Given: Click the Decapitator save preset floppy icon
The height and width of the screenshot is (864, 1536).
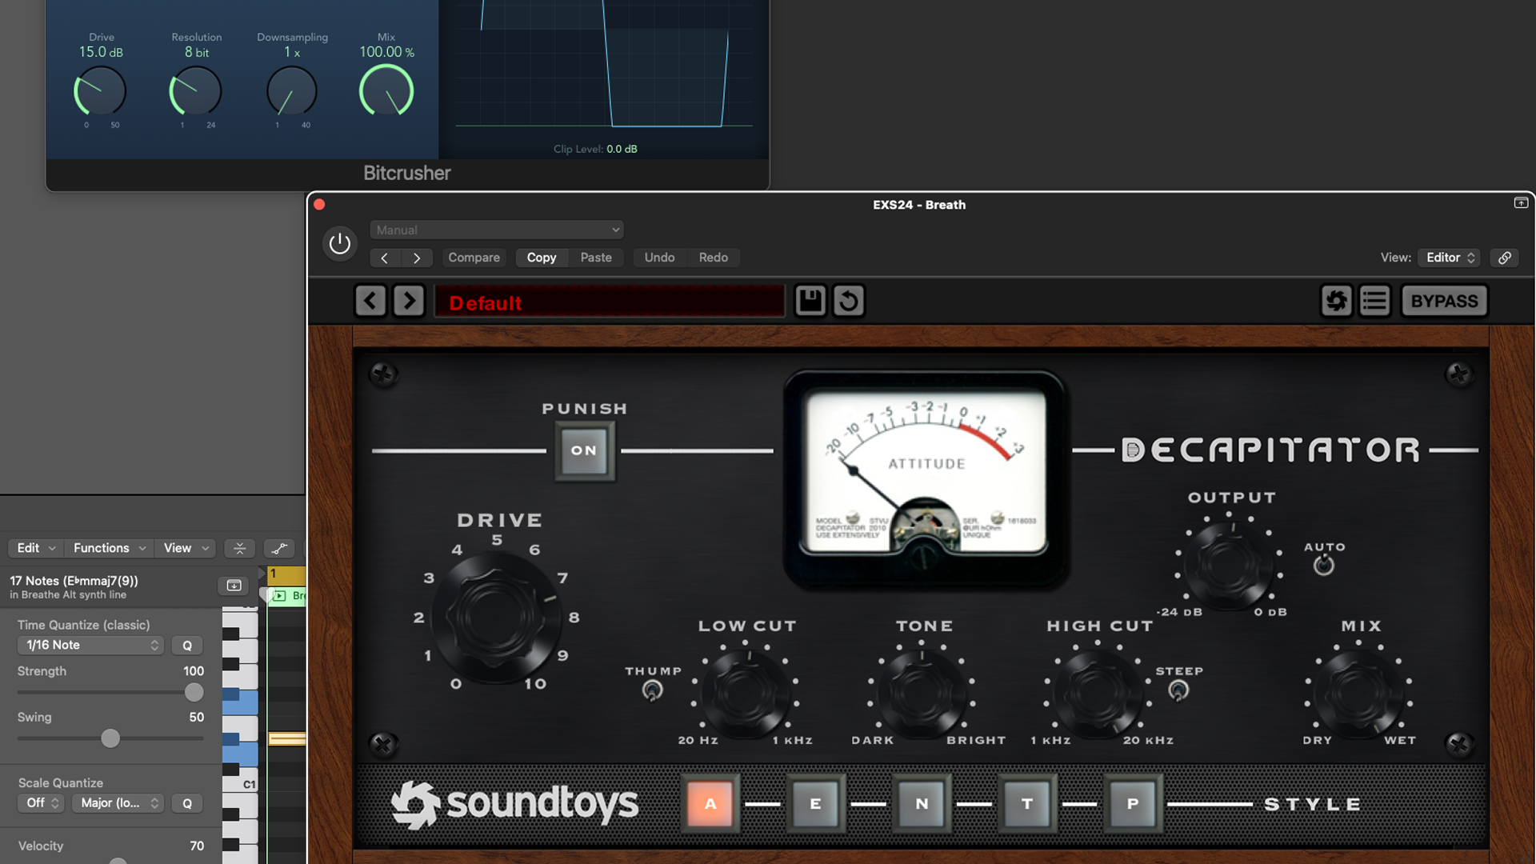Looking at the screenshot, I should pyautogui.click(x=810, y=301).
